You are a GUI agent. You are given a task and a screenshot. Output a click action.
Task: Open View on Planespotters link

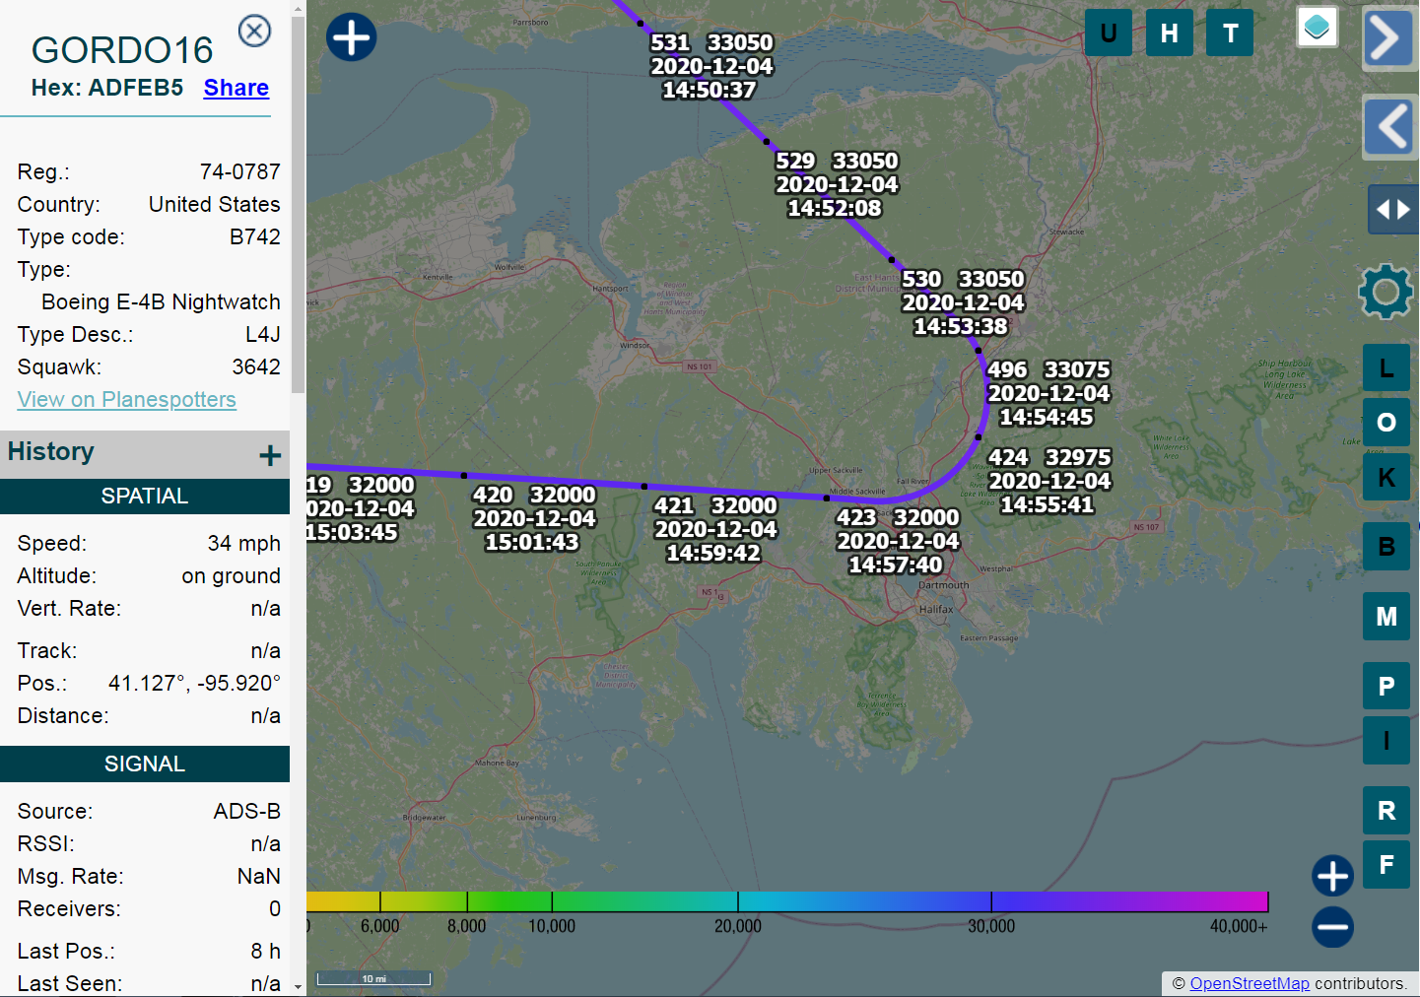pyautogui.click(x=127, y=399)
